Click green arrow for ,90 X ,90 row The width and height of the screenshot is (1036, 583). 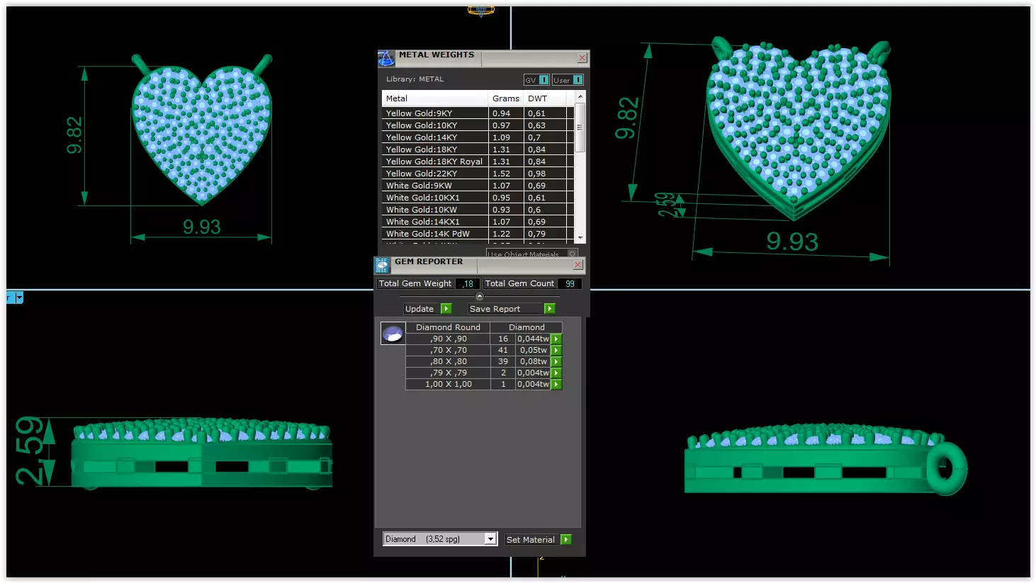tap(557, 339)
